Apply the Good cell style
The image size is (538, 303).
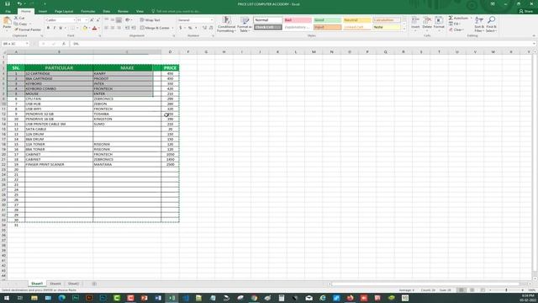327,20
